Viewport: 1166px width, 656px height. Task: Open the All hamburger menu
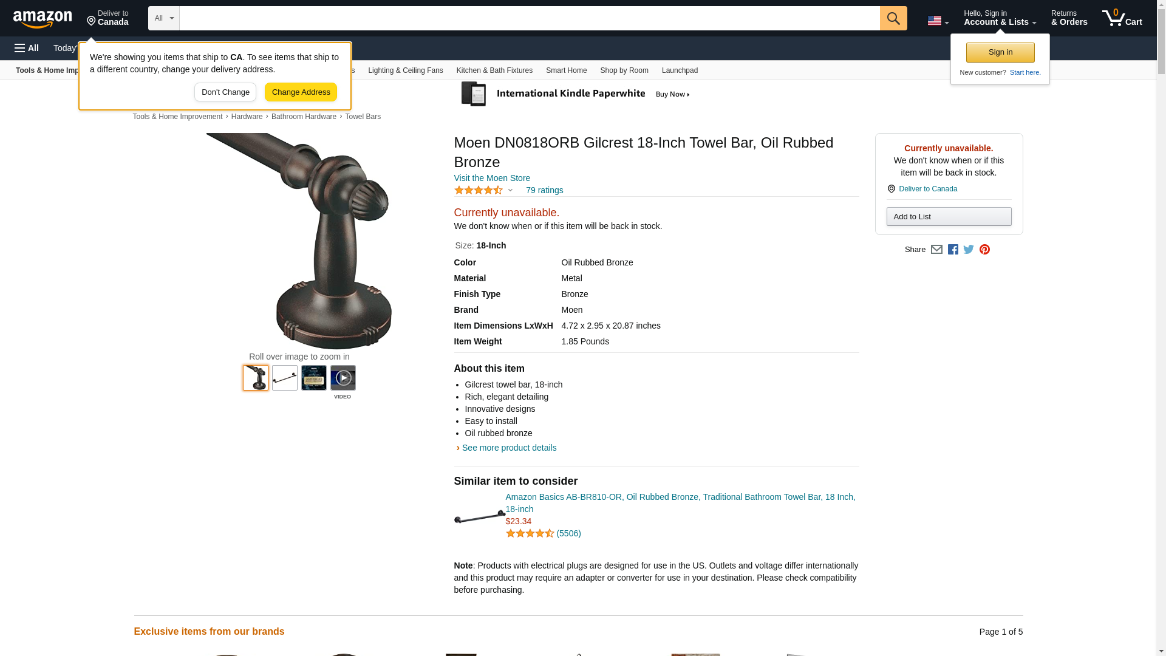tap(27, 48)
